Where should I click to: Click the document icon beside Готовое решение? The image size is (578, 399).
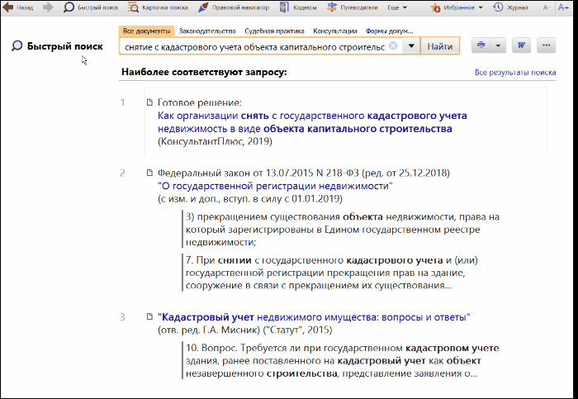[149, 102]
